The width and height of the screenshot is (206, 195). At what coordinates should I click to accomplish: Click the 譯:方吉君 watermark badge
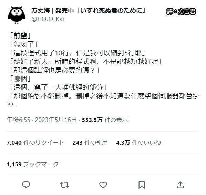[181, 12]
